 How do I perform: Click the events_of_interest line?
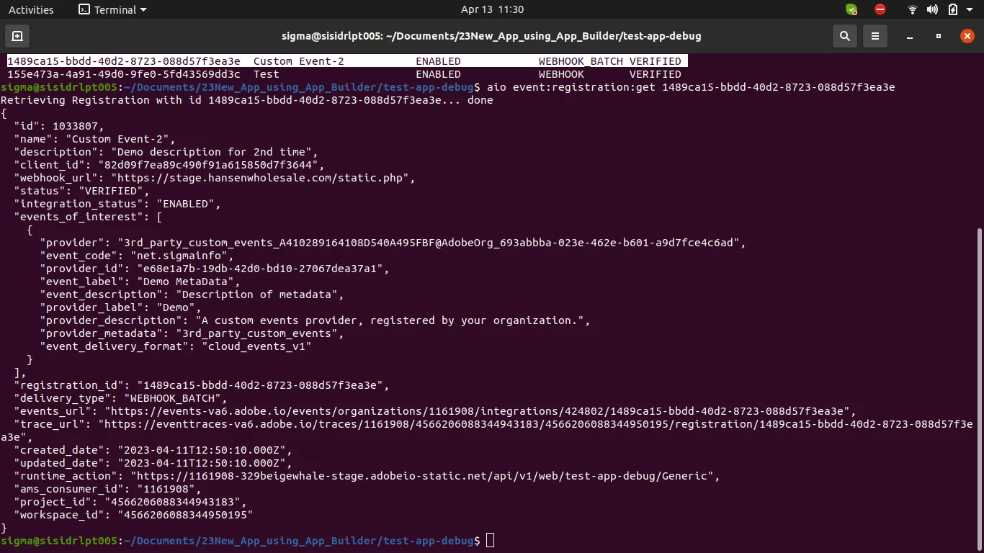[88, 217]
